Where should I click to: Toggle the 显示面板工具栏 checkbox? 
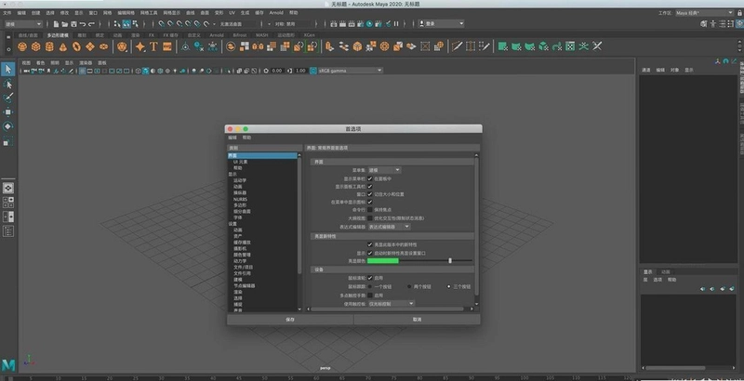click(369, 186)
